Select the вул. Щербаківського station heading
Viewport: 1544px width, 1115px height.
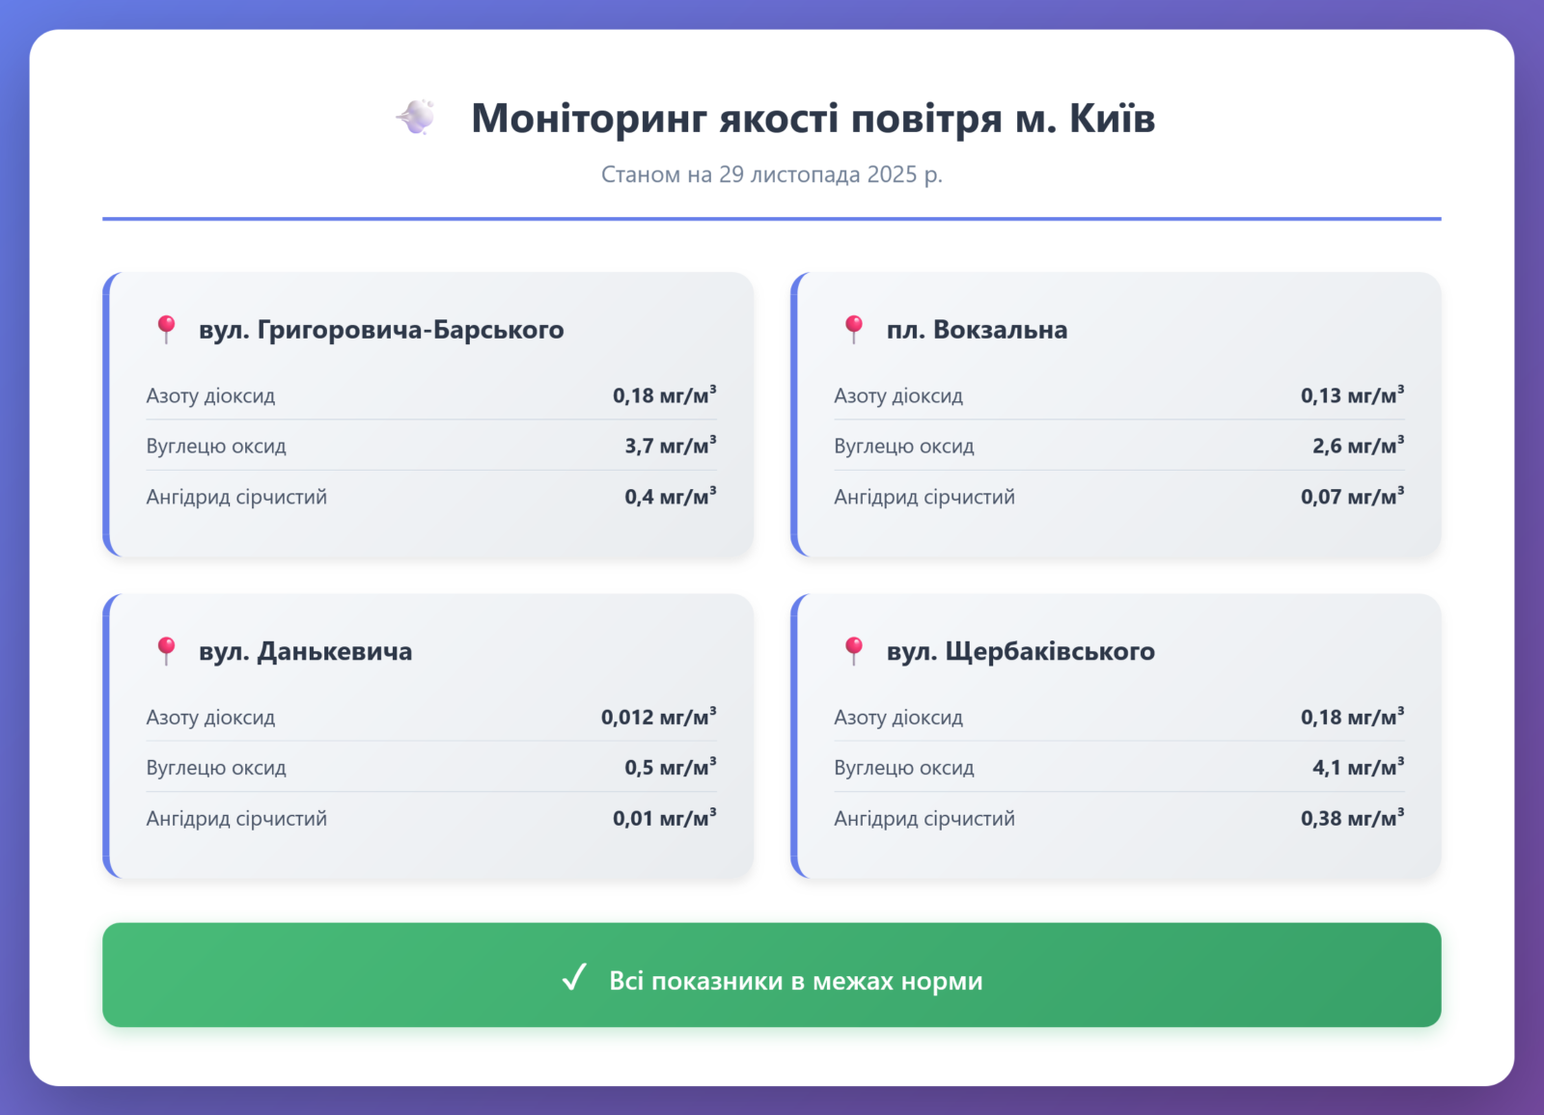tap(1020, 652)
